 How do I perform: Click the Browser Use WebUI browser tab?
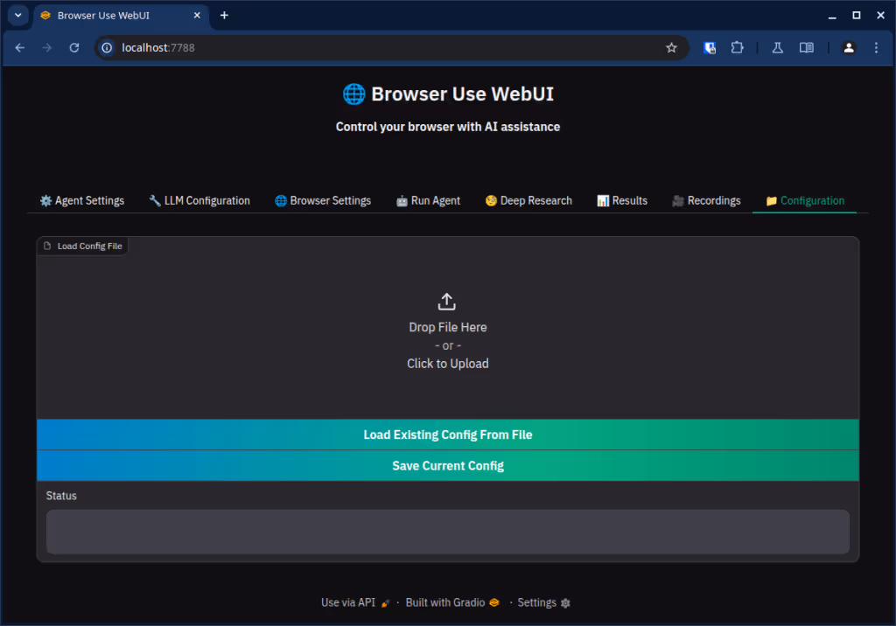click(121, 16)
